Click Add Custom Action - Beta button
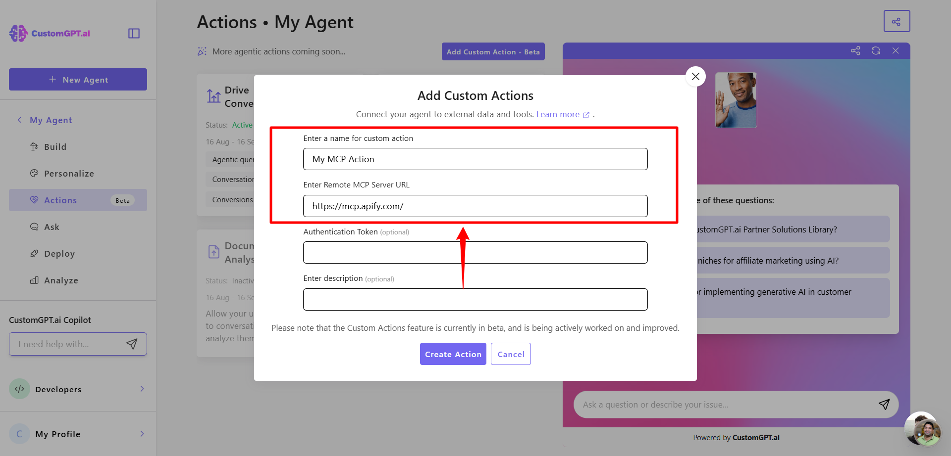Screen dimensions: 951x456 (x=493, y=51)
